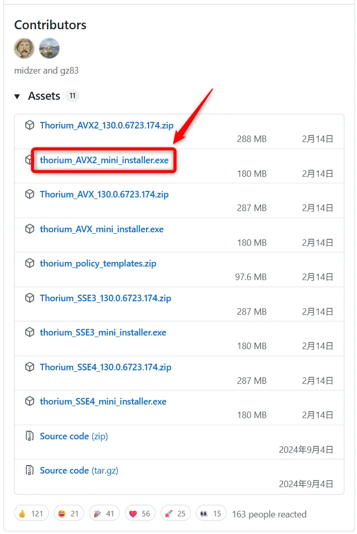The height and width of the screenshot is (534, 357).
Task: Open midzer contributor avatar
Action: [x=24, y=48]
